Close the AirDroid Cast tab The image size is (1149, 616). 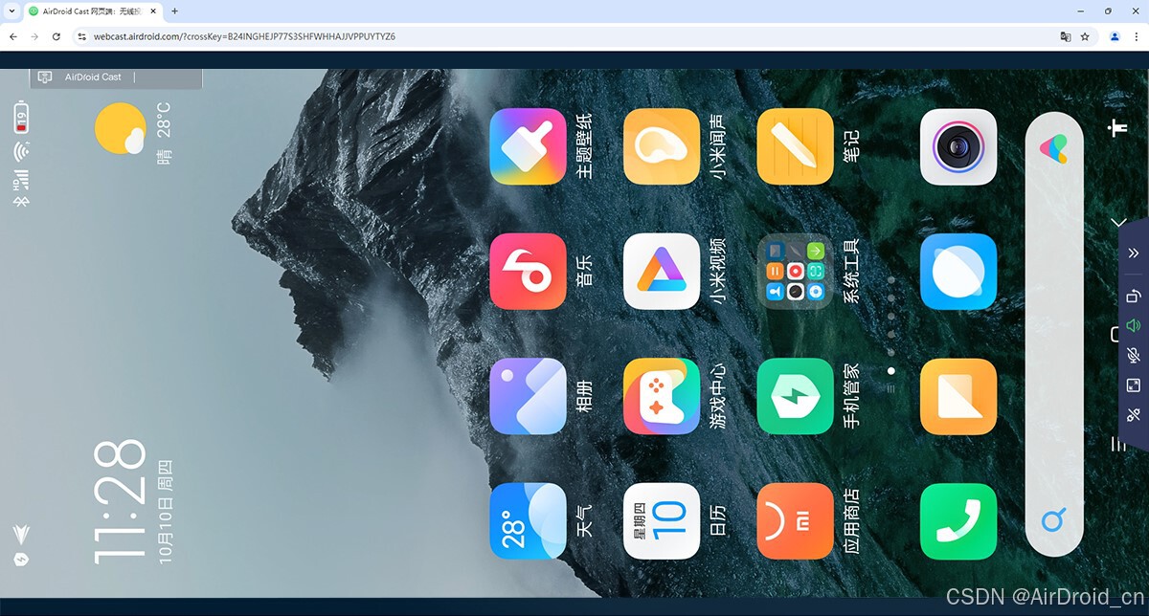click(x=154, y=11)
